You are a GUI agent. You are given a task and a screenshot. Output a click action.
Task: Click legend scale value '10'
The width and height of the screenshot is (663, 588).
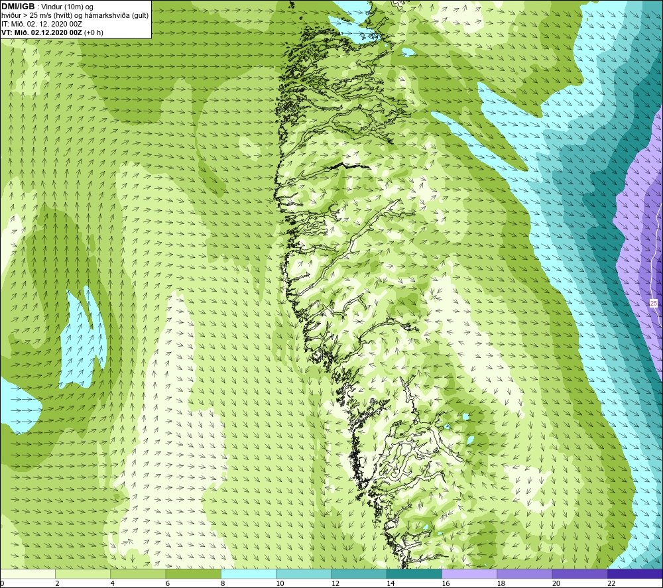(x=280, y=584)
